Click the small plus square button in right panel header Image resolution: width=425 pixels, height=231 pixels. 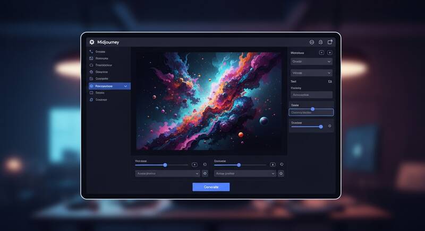pos(329,52)
